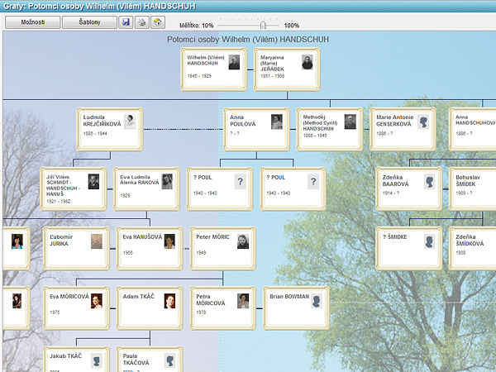Select Anna HANDSCHUHOVÁ card
Image resolution: width=496 pixels, height=372 pixels.
(x=473, y=129)
